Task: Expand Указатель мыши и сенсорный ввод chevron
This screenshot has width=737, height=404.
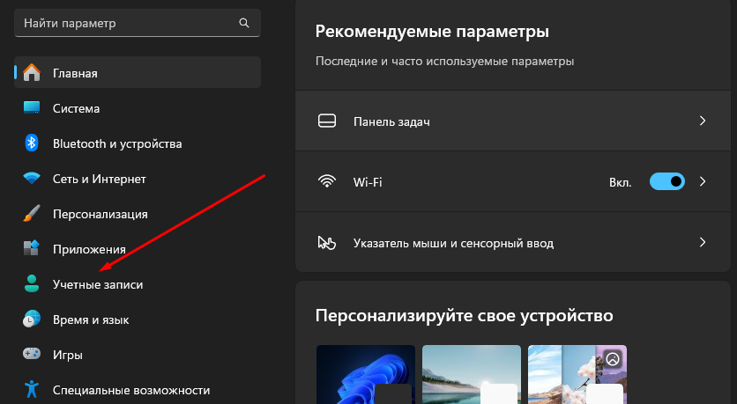Action: click(x=703, y=242)
